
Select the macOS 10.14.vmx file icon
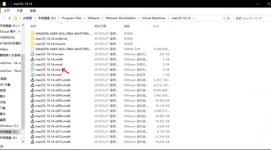click(x=33, y=70)
